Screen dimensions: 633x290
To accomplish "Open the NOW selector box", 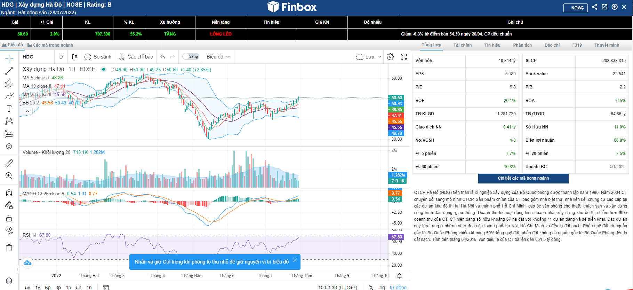I will point(576,8).
